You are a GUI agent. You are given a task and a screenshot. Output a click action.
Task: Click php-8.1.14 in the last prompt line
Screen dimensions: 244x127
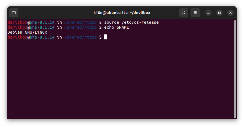[42, 37]
